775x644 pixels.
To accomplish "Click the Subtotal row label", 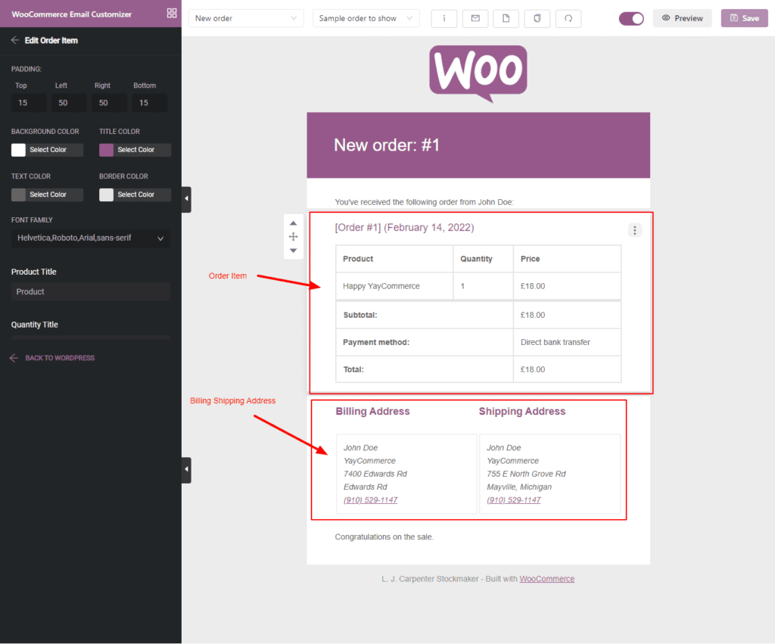I will pos(359,315).
